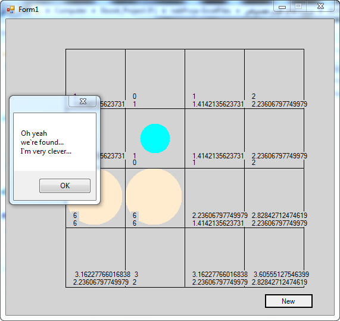
Task: Click the cyan circle in the grid
Action: point(155,138)
